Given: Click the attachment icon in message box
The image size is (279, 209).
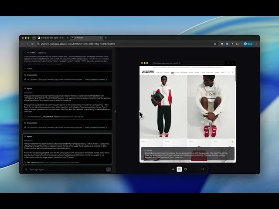Looking at the screenshot, I should point(26,169).
